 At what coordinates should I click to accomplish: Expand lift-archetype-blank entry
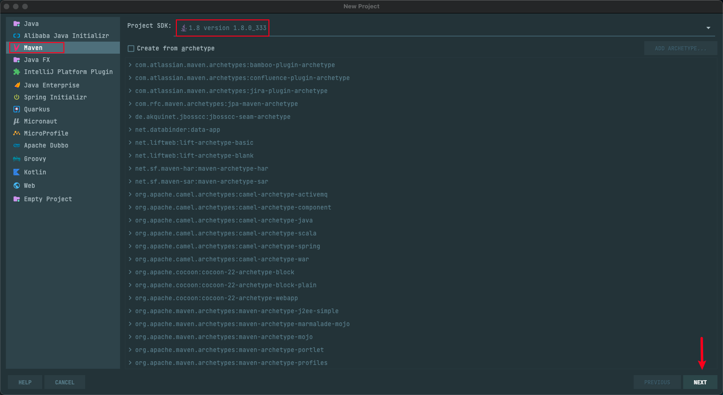[x=130, y=155]
